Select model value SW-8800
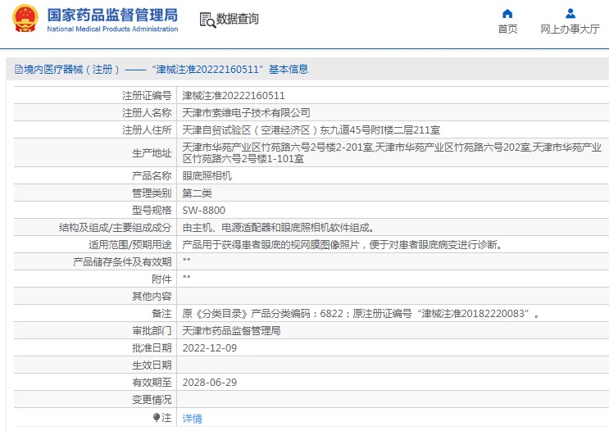 coord(204,211)
